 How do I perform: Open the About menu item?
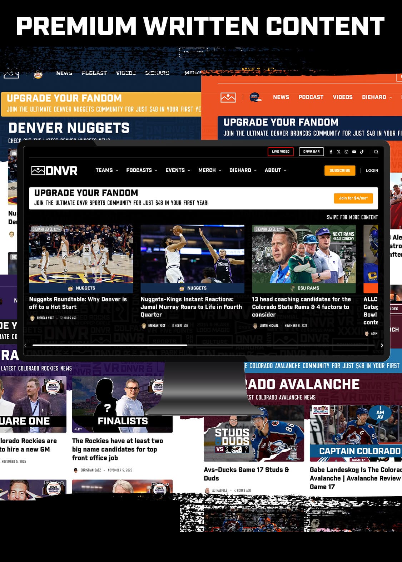(275, 171)
